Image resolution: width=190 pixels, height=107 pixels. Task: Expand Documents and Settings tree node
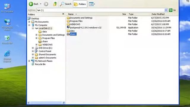[x=37, y=35]
